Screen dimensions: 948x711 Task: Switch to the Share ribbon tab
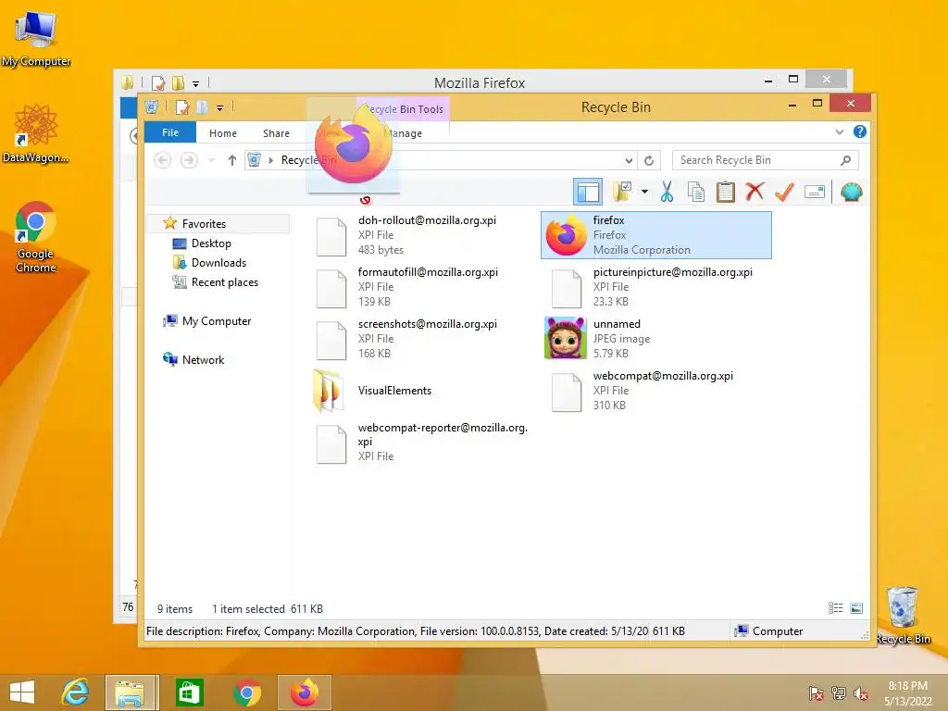tap(276, 133)
